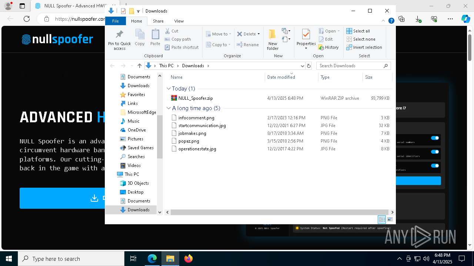This screenshot has height=266, width=474.
Task: Click Copy path in Clipboard group
Action: pos(178,39)
